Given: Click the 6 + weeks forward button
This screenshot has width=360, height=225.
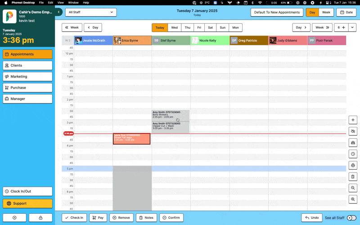Looking at the screenshot, I should [341, 27].
